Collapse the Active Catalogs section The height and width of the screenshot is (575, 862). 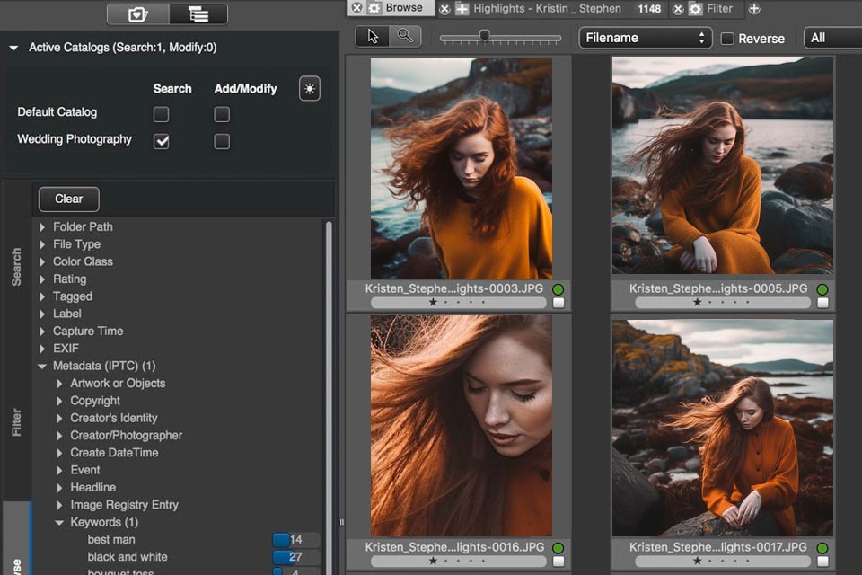pos(13,48)
